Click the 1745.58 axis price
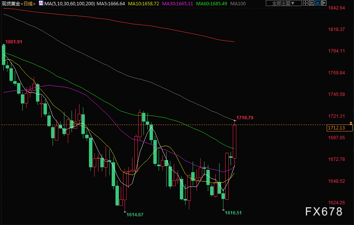 336,94
